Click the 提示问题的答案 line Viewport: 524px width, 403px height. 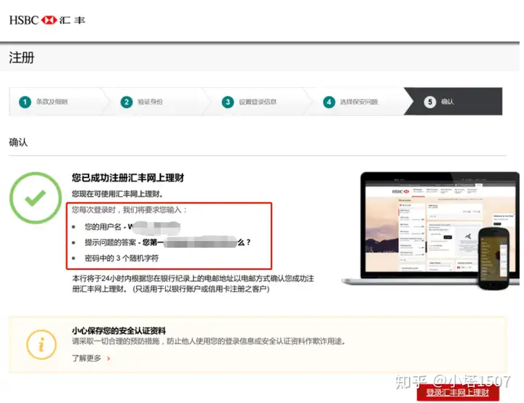click(162, 243)
